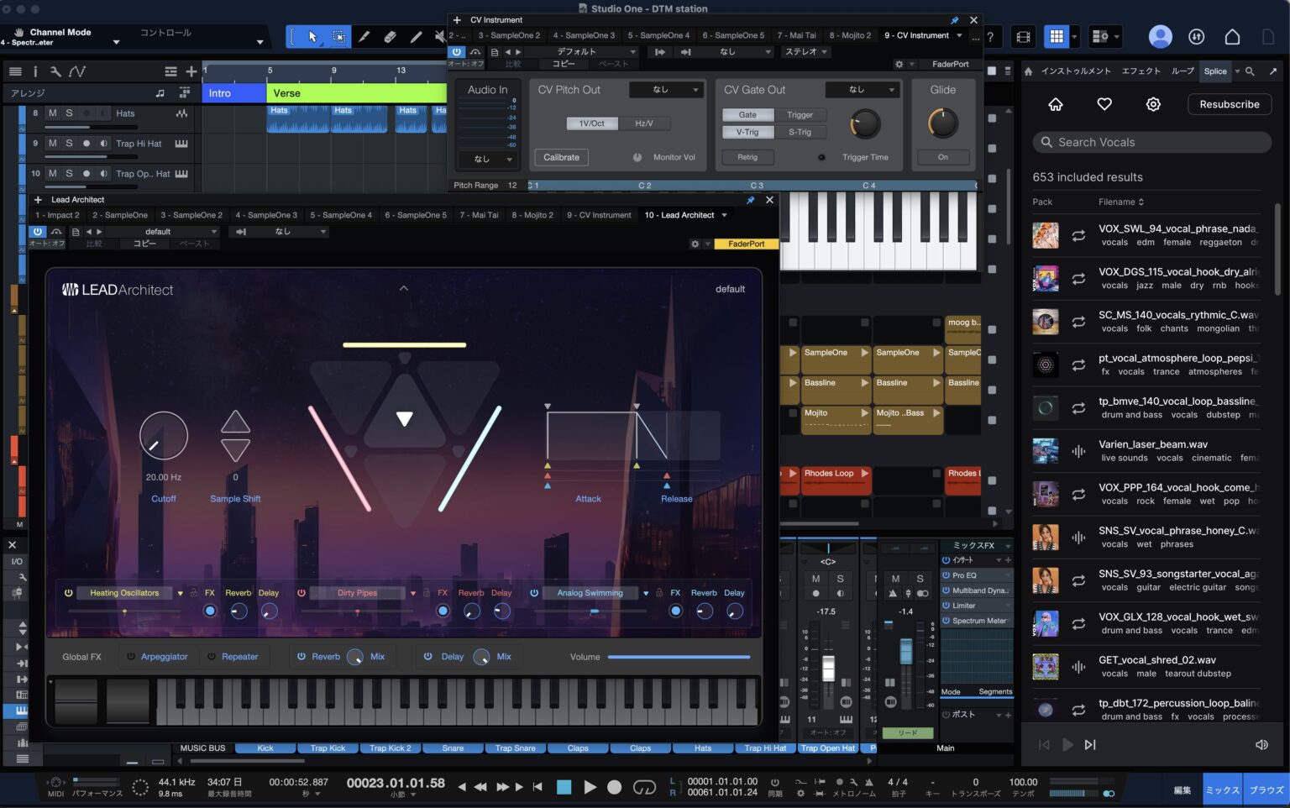1290x808 pixels.
Task: Switch CV Pitch Out to Hz/V mode
Action: coord(643,123)
